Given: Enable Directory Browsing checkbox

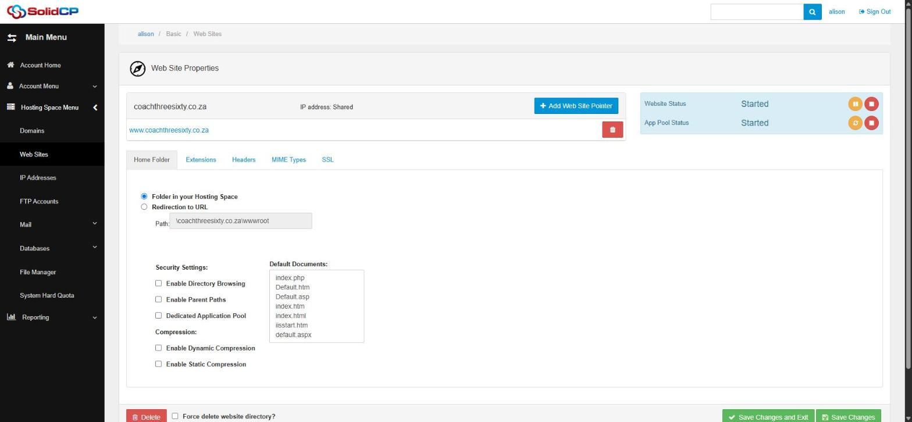Looking at the screenshot, I should [158, 284].
